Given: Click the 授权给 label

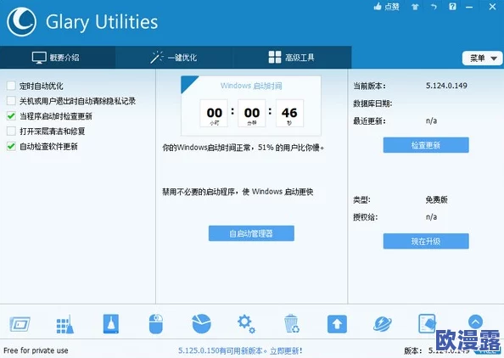Looking at the screenshot, I should point(365,217).
